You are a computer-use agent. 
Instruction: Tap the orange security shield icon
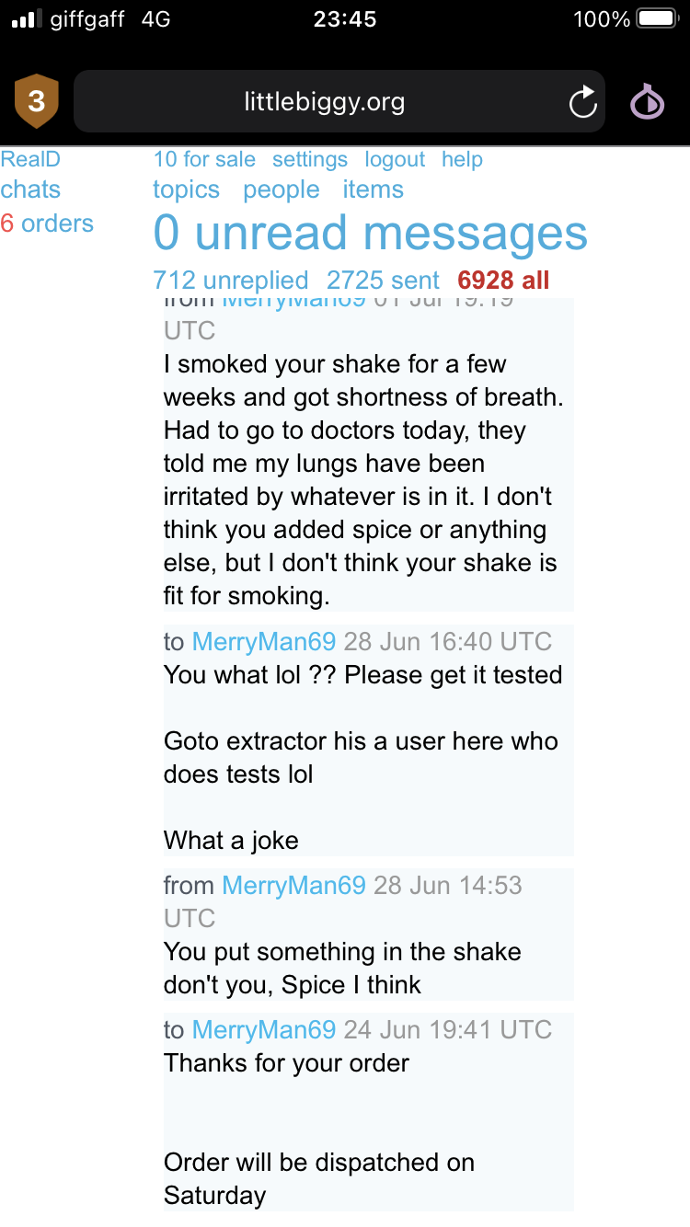tap(37, 101)
